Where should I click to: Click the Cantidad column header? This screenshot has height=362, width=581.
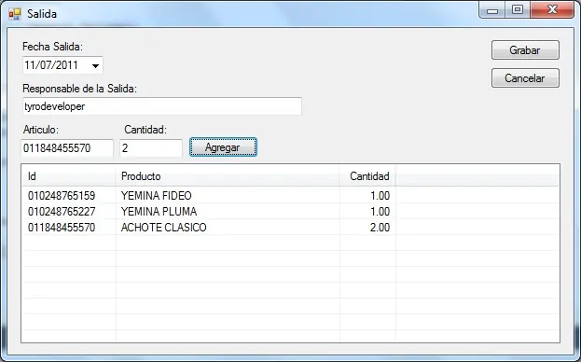[367, 176]
